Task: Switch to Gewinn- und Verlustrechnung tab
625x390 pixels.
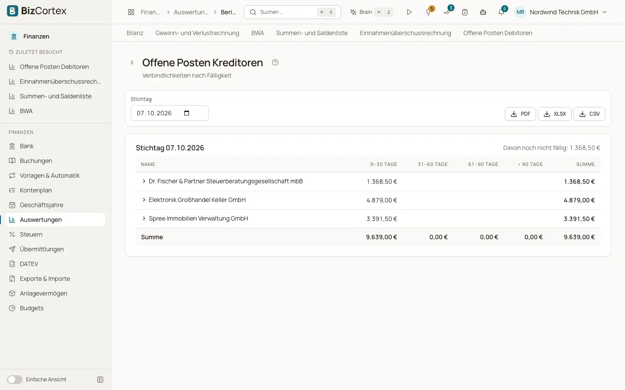Action: pos(197,33)
